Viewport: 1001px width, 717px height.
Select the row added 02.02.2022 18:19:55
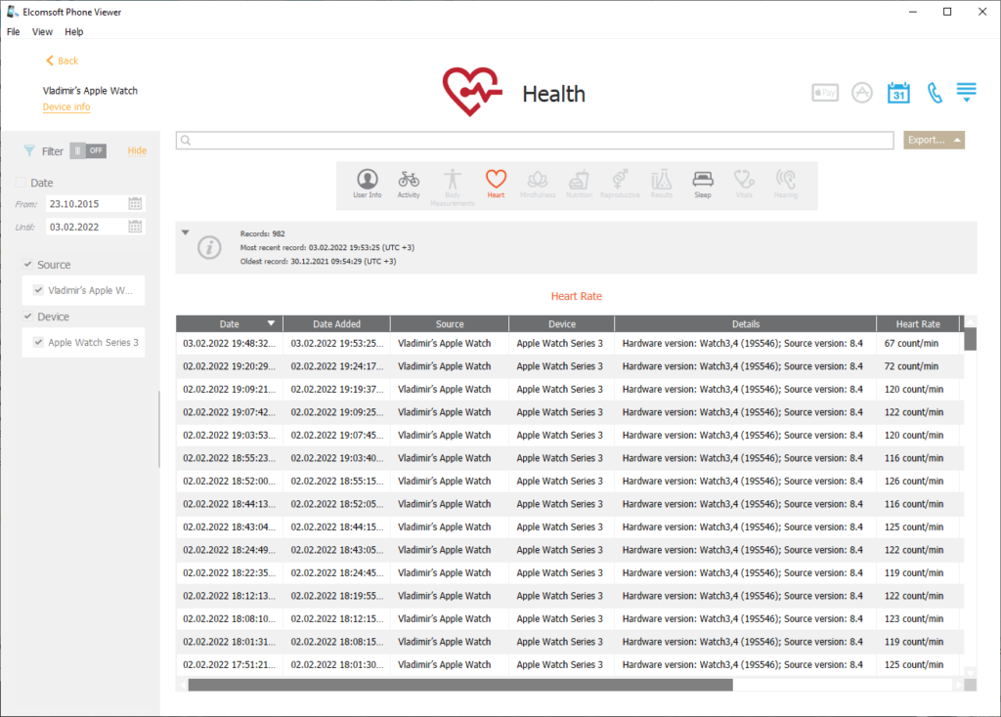pyautogui.click(x=570, y=596)
